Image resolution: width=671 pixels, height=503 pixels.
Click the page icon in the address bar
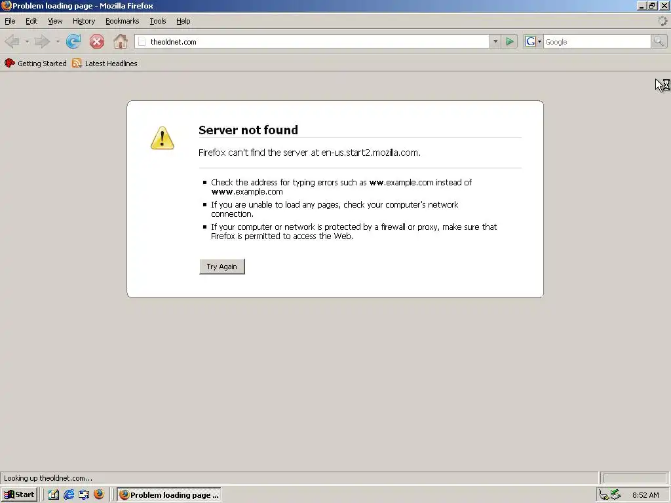pos(142,41)
